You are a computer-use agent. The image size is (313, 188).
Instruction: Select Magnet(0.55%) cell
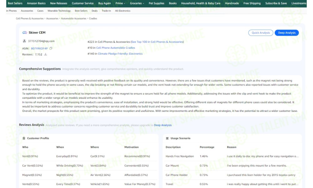tap(32, 175)
